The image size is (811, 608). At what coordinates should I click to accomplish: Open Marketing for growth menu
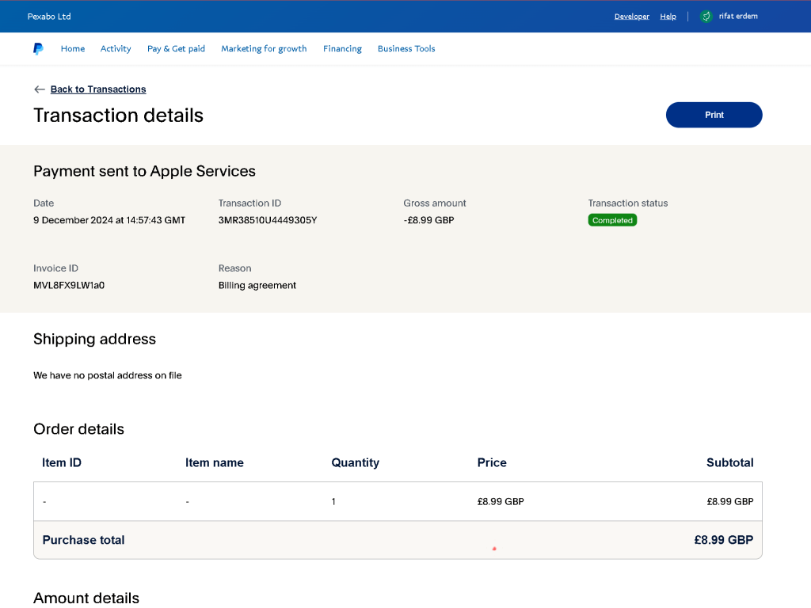point(264,48)
